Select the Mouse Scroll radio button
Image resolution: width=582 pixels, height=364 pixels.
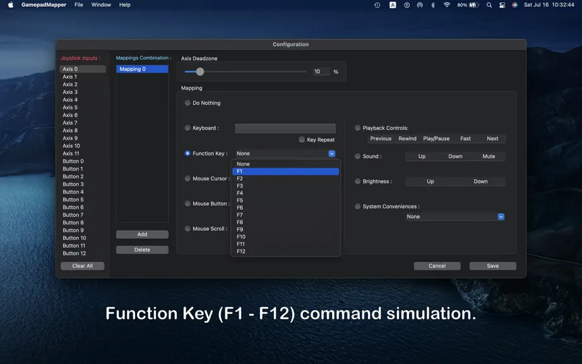[187, 228]
